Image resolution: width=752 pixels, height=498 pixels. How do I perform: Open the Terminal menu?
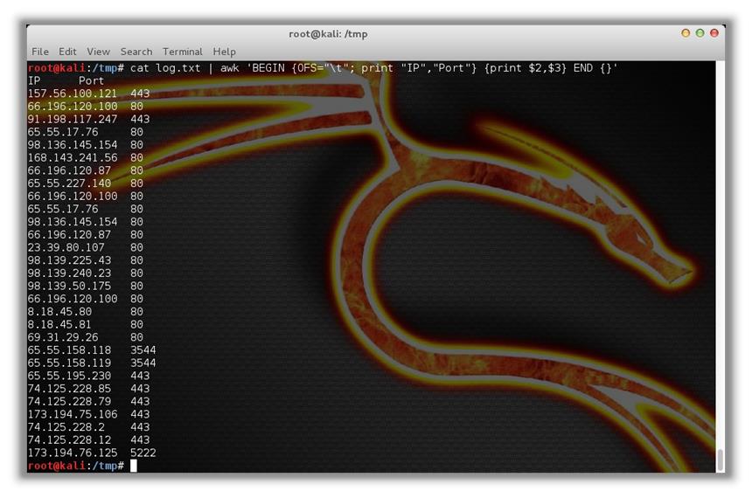pos(182,52)
